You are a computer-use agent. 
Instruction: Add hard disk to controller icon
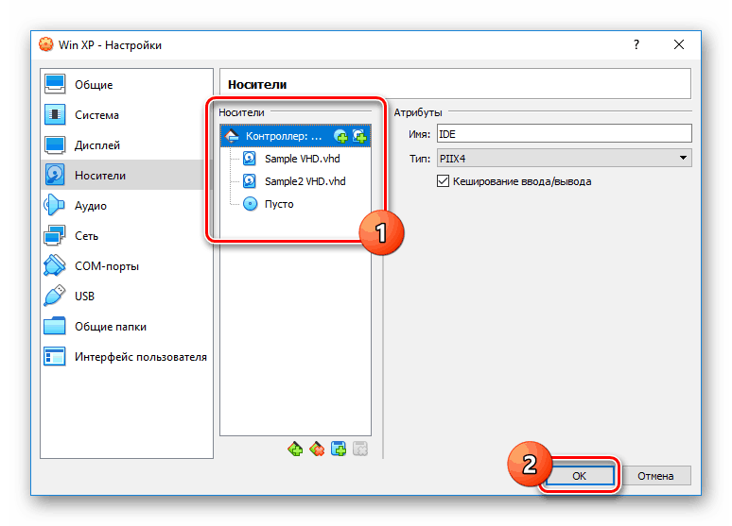359,136
